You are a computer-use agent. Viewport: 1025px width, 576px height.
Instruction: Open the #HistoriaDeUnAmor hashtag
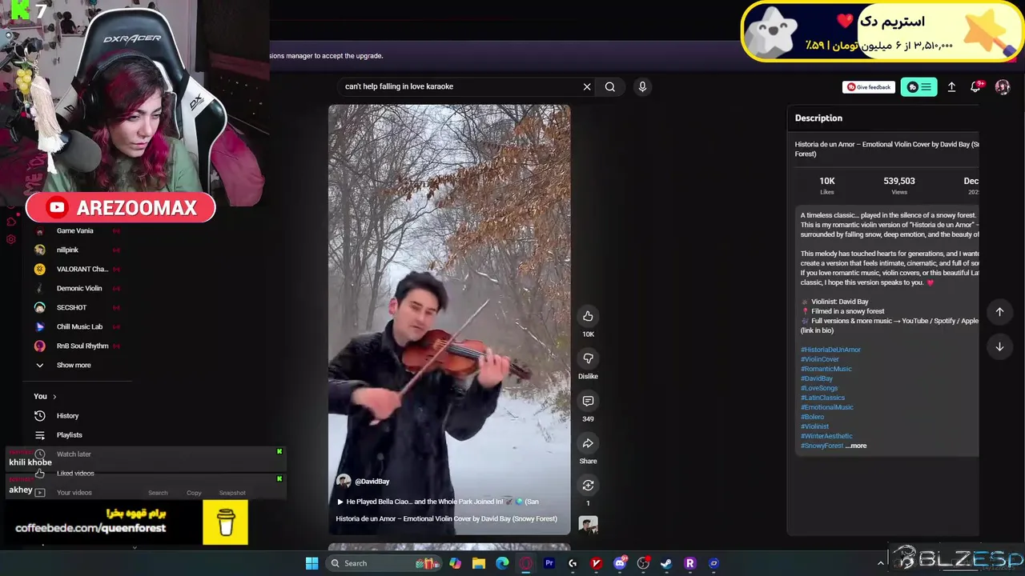coord(830,350)
